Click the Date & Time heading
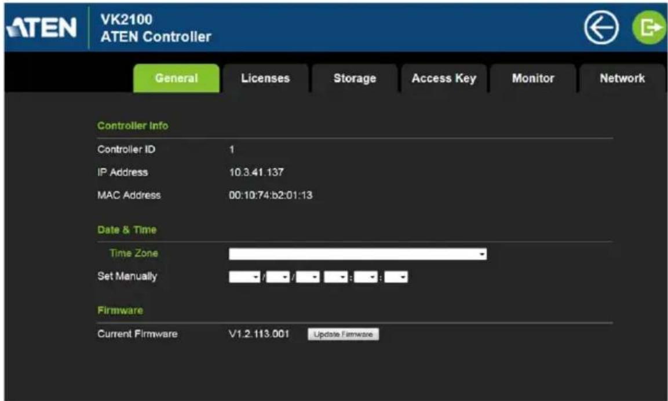Image resolution: width=668 pixels, height=401 pixels. [127, 229]
